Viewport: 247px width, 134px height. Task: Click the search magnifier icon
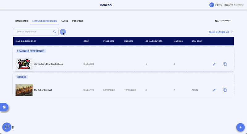click(x=55, y=32)
